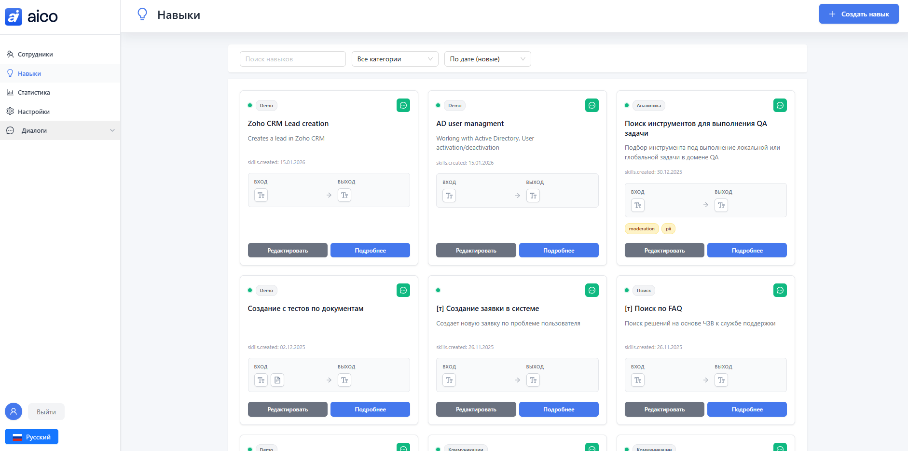Click Редактировать on Поиск инструментов QA card

point(664,250)
